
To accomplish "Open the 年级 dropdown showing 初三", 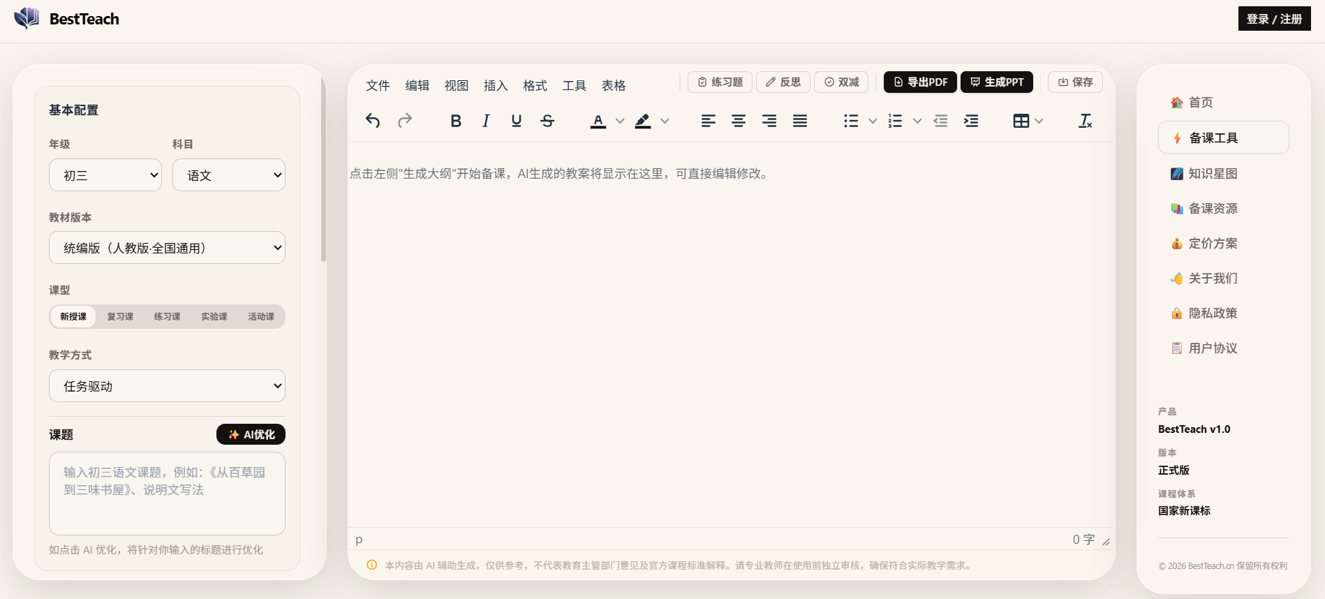I will (x=105, y=175).
